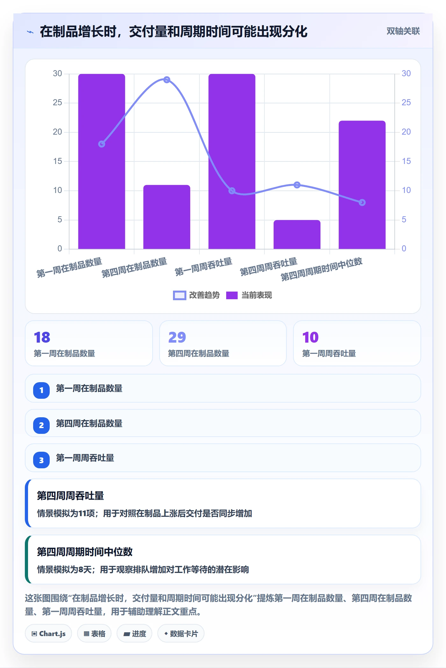Click the purple bar above 第四周在制品数量

coord(167,217)
